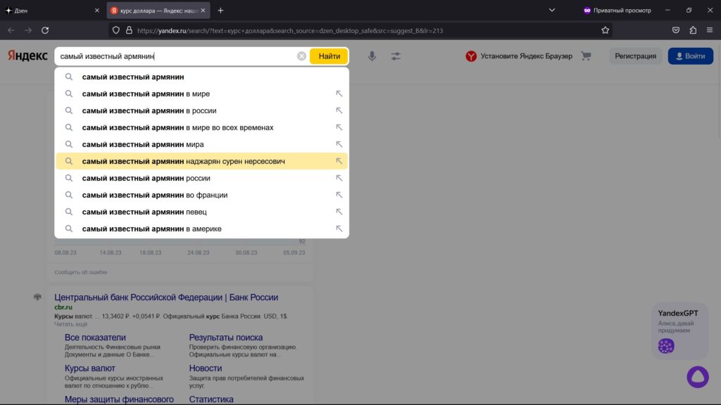Click the site security padlock icon
Viewport: 721px width, 405px height.
[130, 30]
